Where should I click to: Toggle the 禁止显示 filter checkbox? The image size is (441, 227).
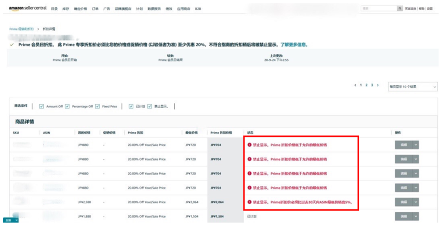[149, 106]
